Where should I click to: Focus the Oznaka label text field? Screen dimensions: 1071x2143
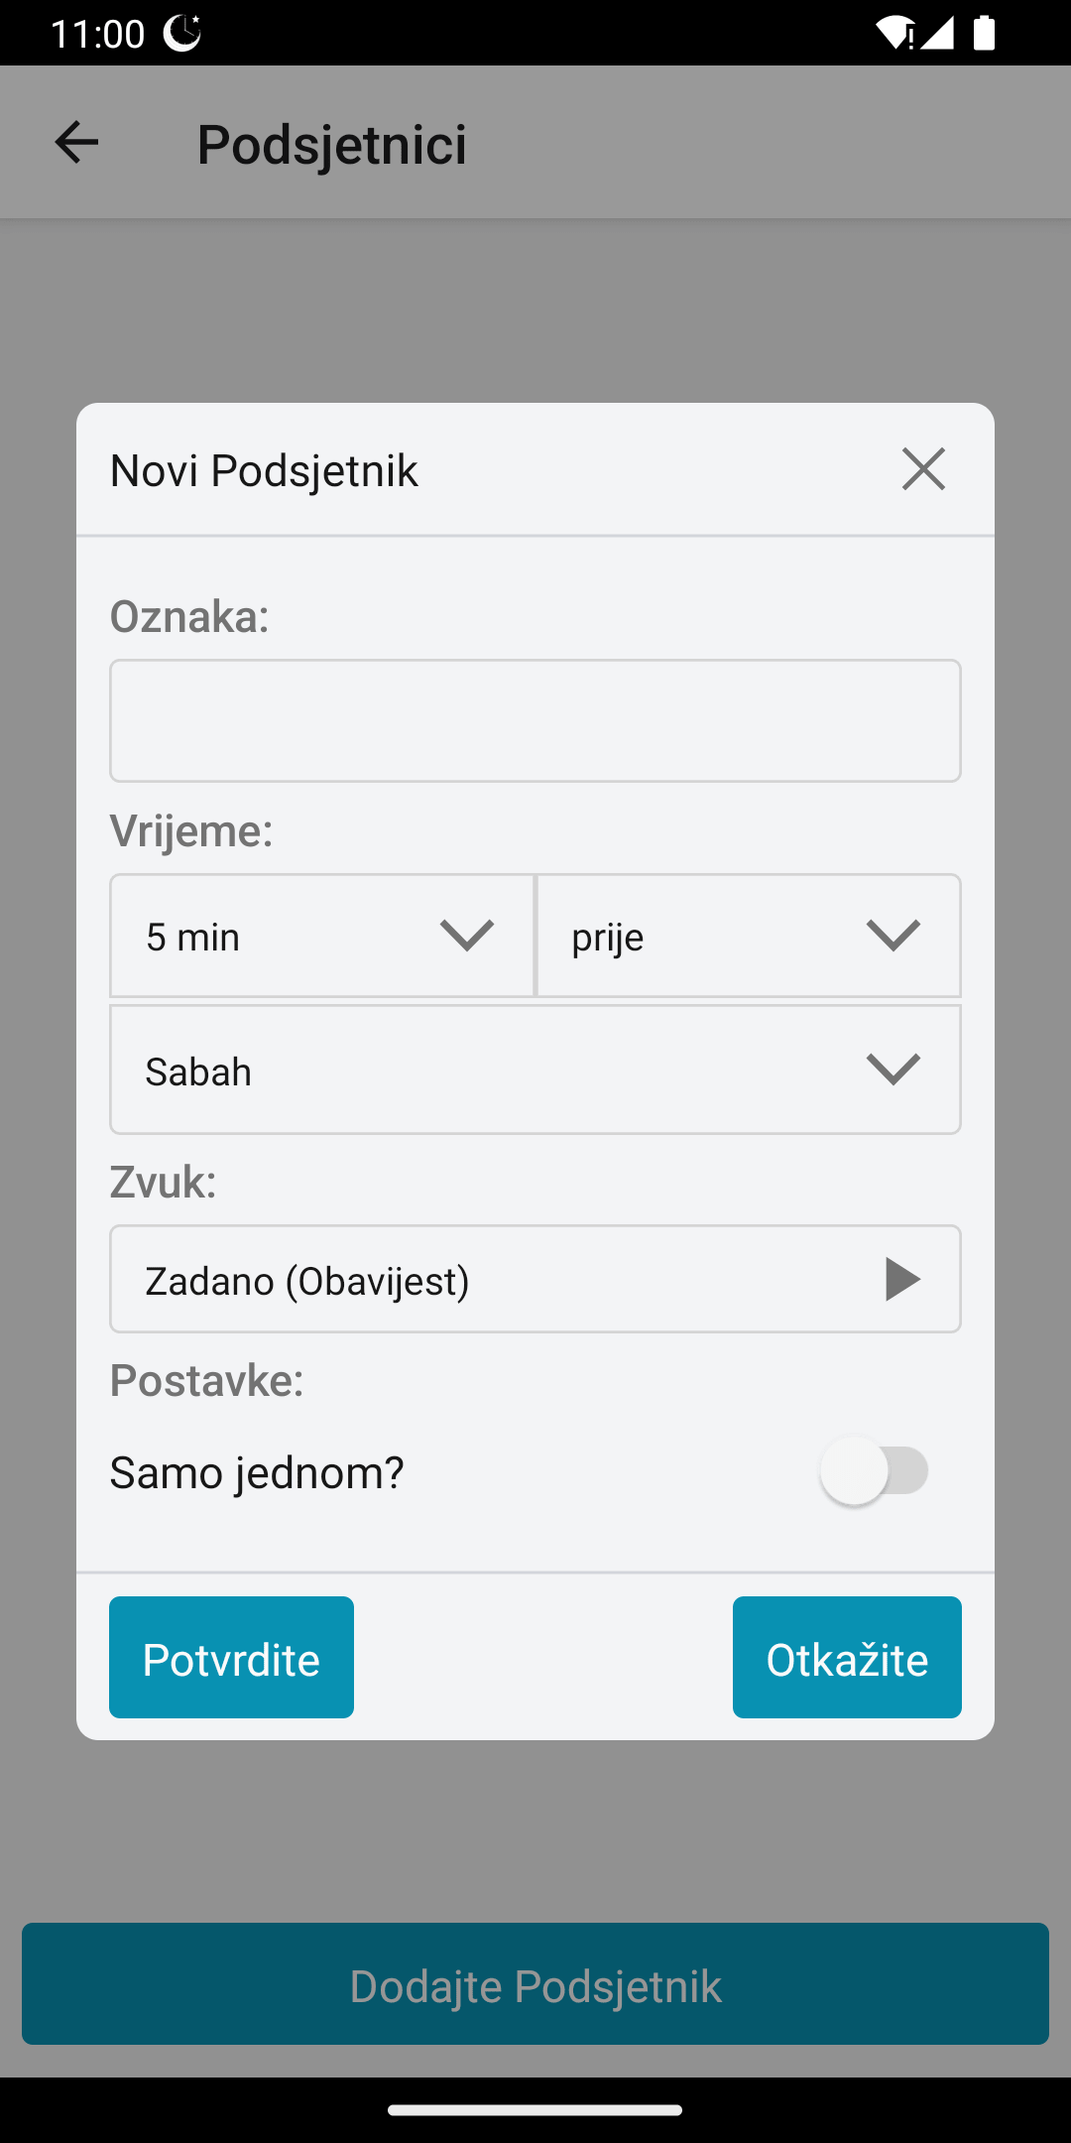tap(535, 721)
